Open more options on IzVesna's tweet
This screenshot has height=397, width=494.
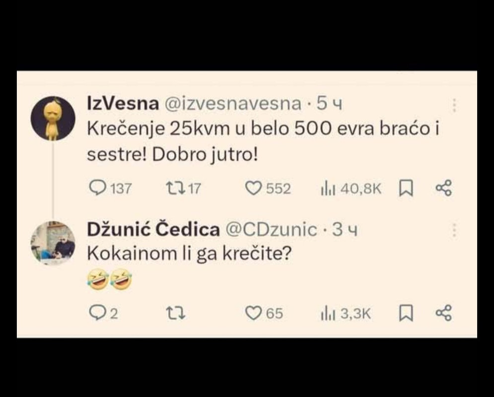pos(454,105)
